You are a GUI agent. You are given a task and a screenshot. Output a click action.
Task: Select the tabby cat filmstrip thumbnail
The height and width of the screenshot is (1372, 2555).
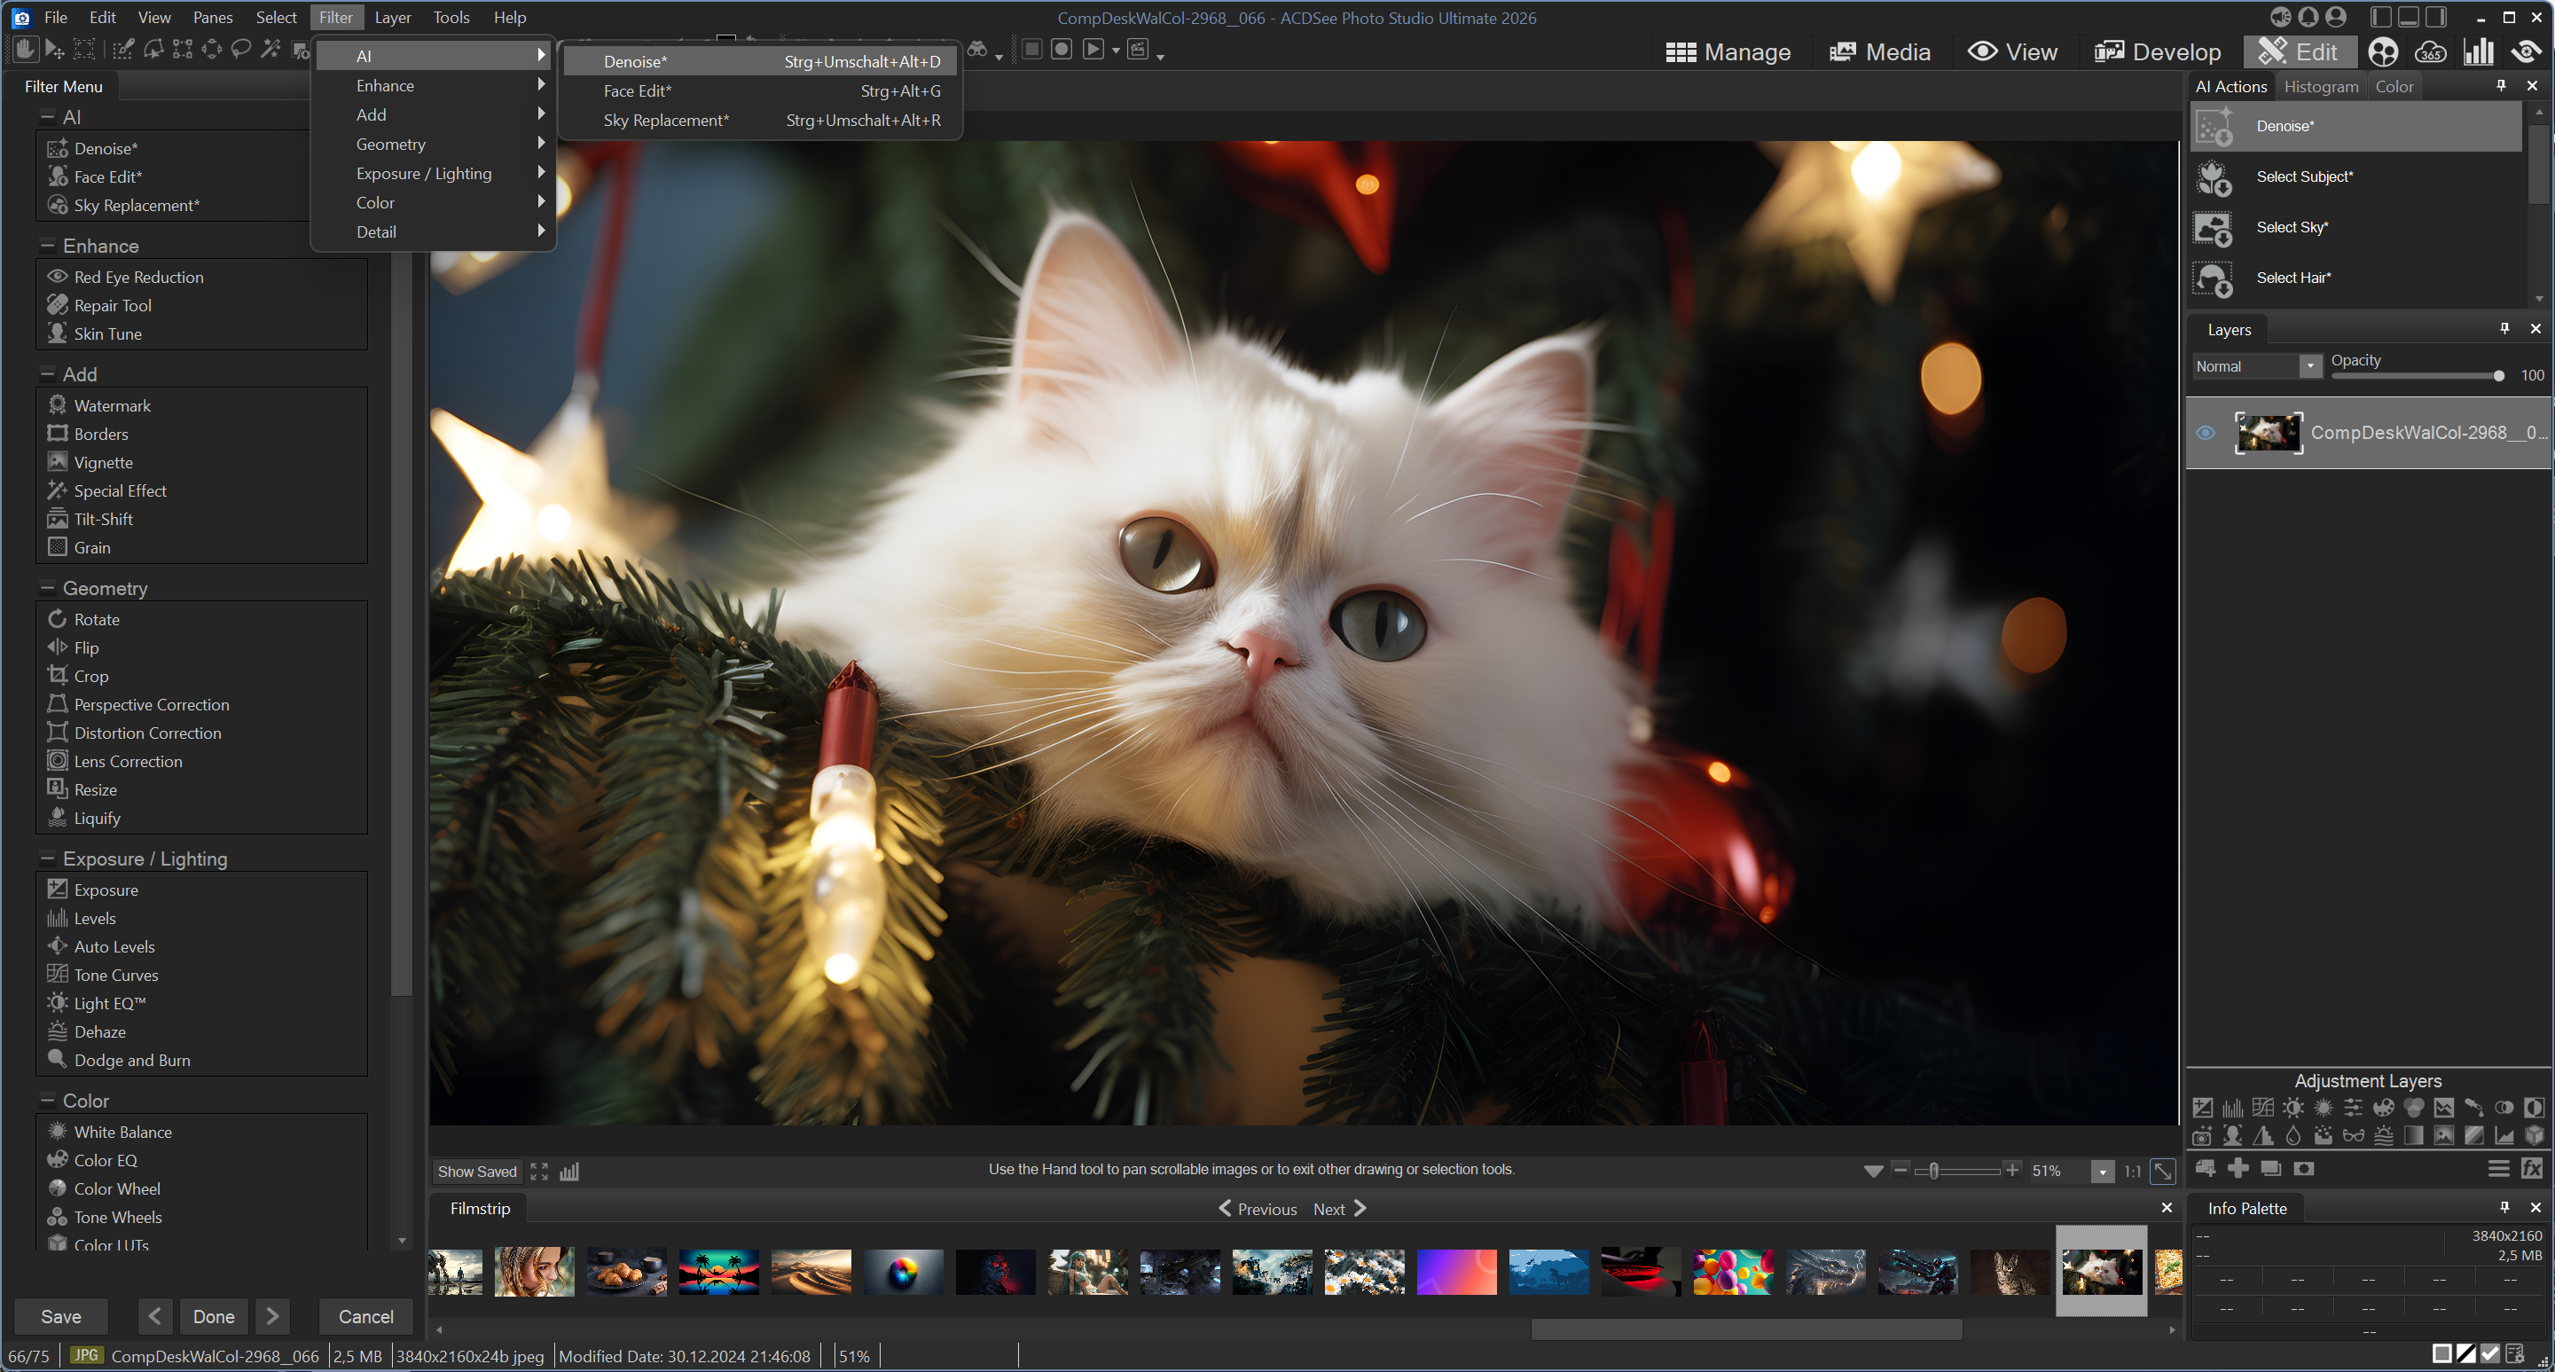pos(2010,1272)
